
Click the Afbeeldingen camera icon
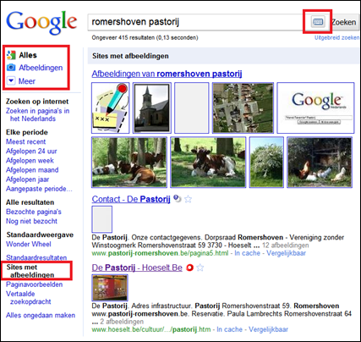coord(11,68)
